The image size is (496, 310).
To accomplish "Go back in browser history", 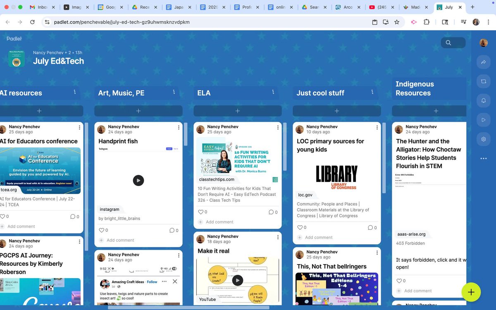I will pyautogui.click(x=7, y=22).
